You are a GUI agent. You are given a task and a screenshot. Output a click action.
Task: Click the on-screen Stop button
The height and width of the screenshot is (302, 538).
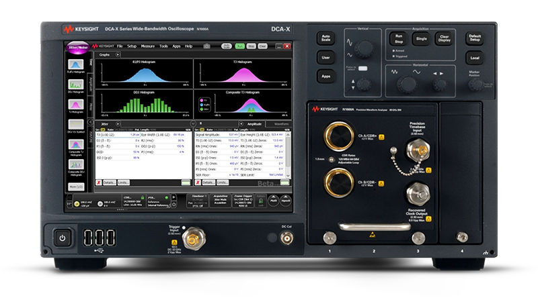tap(251, 46)
